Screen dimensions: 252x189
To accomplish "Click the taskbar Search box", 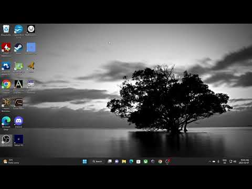I will point(98,162).
